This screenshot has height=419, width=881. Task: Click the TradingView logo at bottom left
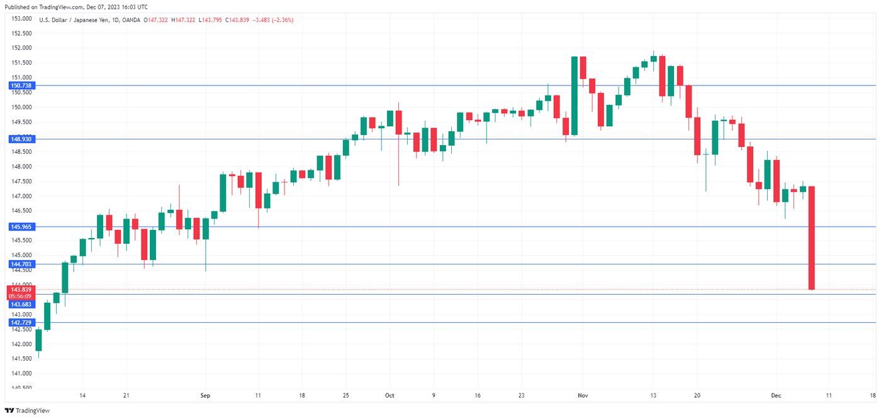point(27,410)
